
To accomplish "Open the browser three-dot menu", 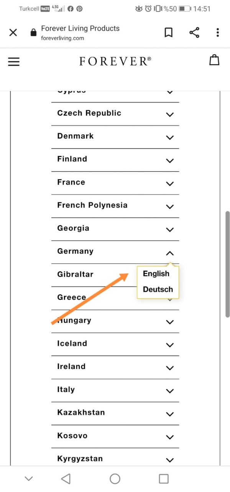I will pyautogui.click(x=217, y=33).
